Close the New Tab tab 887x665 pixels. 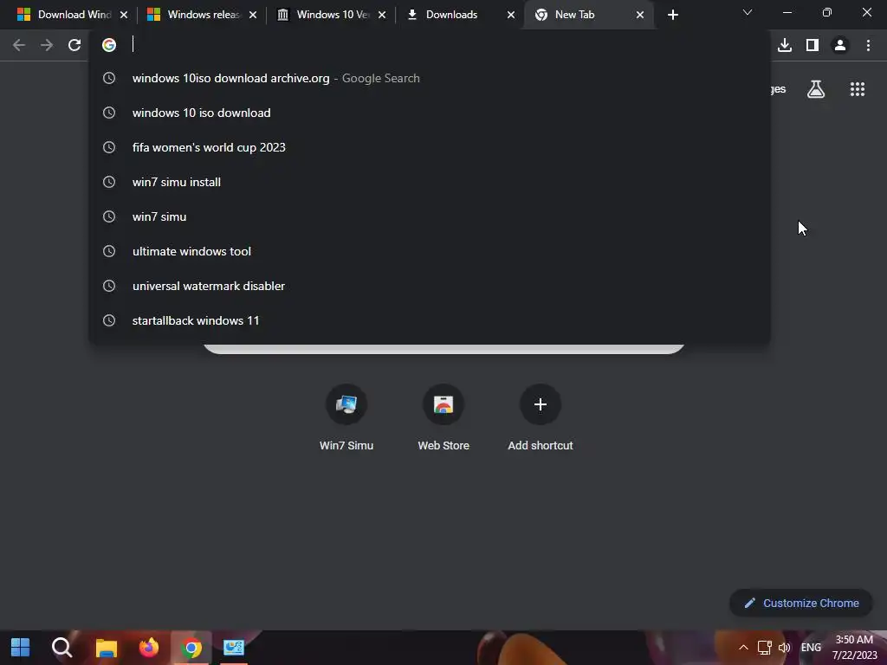[x=640, y=15]
